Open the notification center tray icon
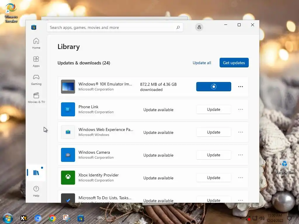 tap(289, 218)
